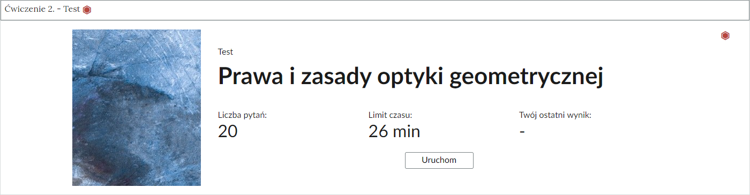Viewport: 750px width, 195px height.
Task: Open the blue textured cover image
Action: tap(137, 108)
